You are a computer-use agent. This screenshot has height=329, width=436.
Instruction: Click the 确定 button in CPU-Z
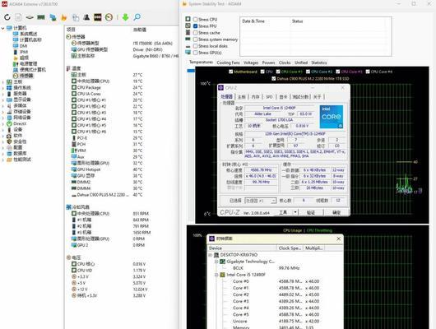[x=336, y=212]
